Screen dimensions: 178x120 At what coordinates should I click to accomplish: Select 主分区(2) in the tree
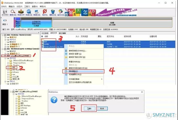point(14,84)
